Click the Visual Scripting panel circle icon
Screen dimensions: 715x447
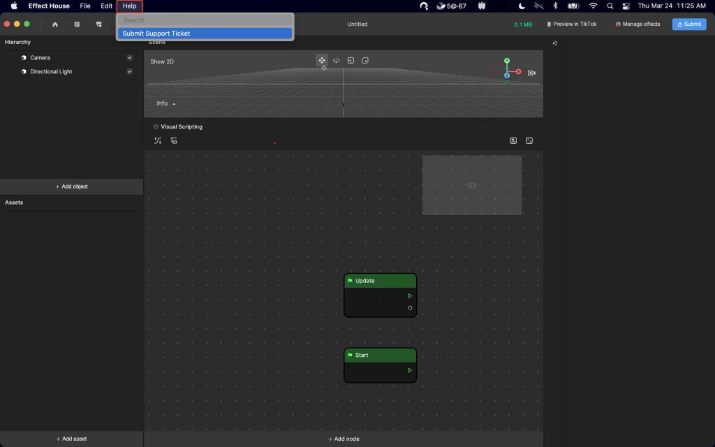[156, 127]
